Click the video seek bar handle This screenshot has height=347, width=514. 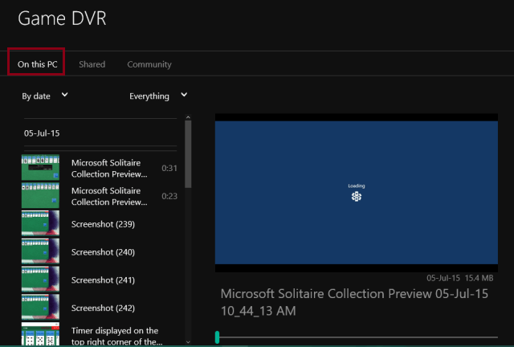click(217, 337)
